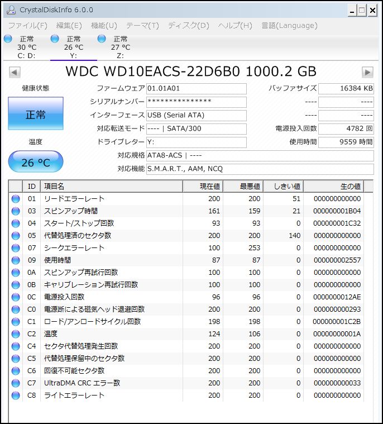
Task: Click the buffer size field 16384 KB
Action: coord(346,89)
